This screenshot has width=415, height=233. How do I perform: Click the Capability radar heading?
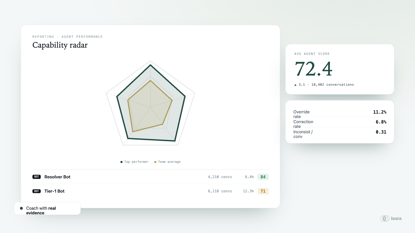point(60,45)
